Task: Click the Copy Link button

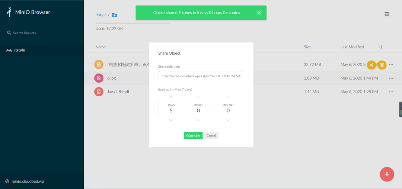Action: coord(193,135)
